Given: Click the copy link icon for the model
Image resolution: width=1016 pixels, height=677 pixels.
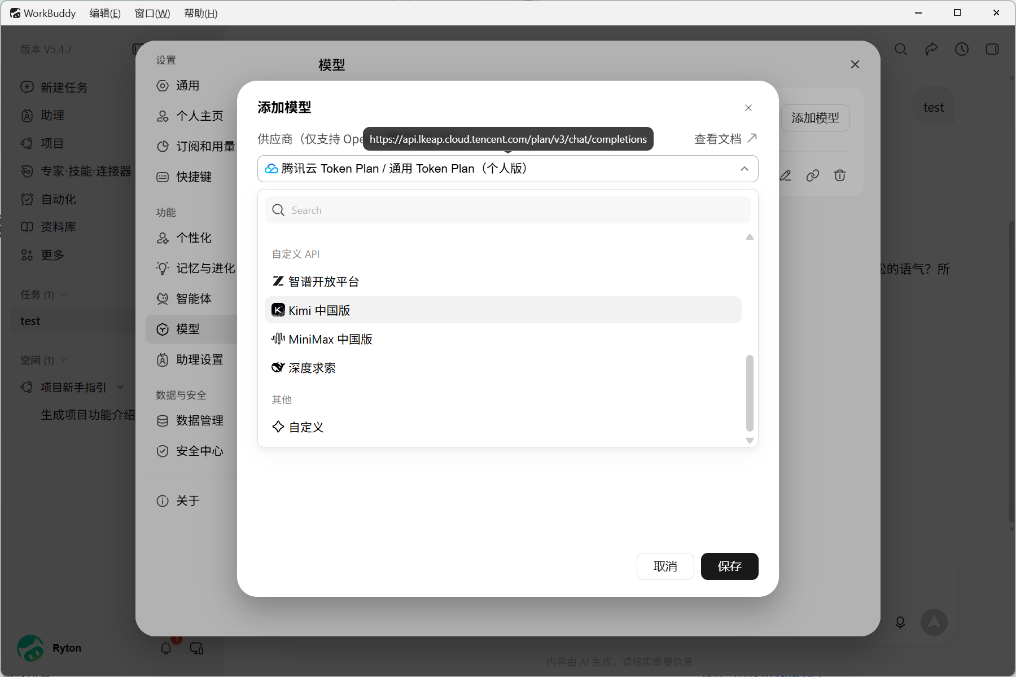Looking at the screenshot, I should pos(813,175).
